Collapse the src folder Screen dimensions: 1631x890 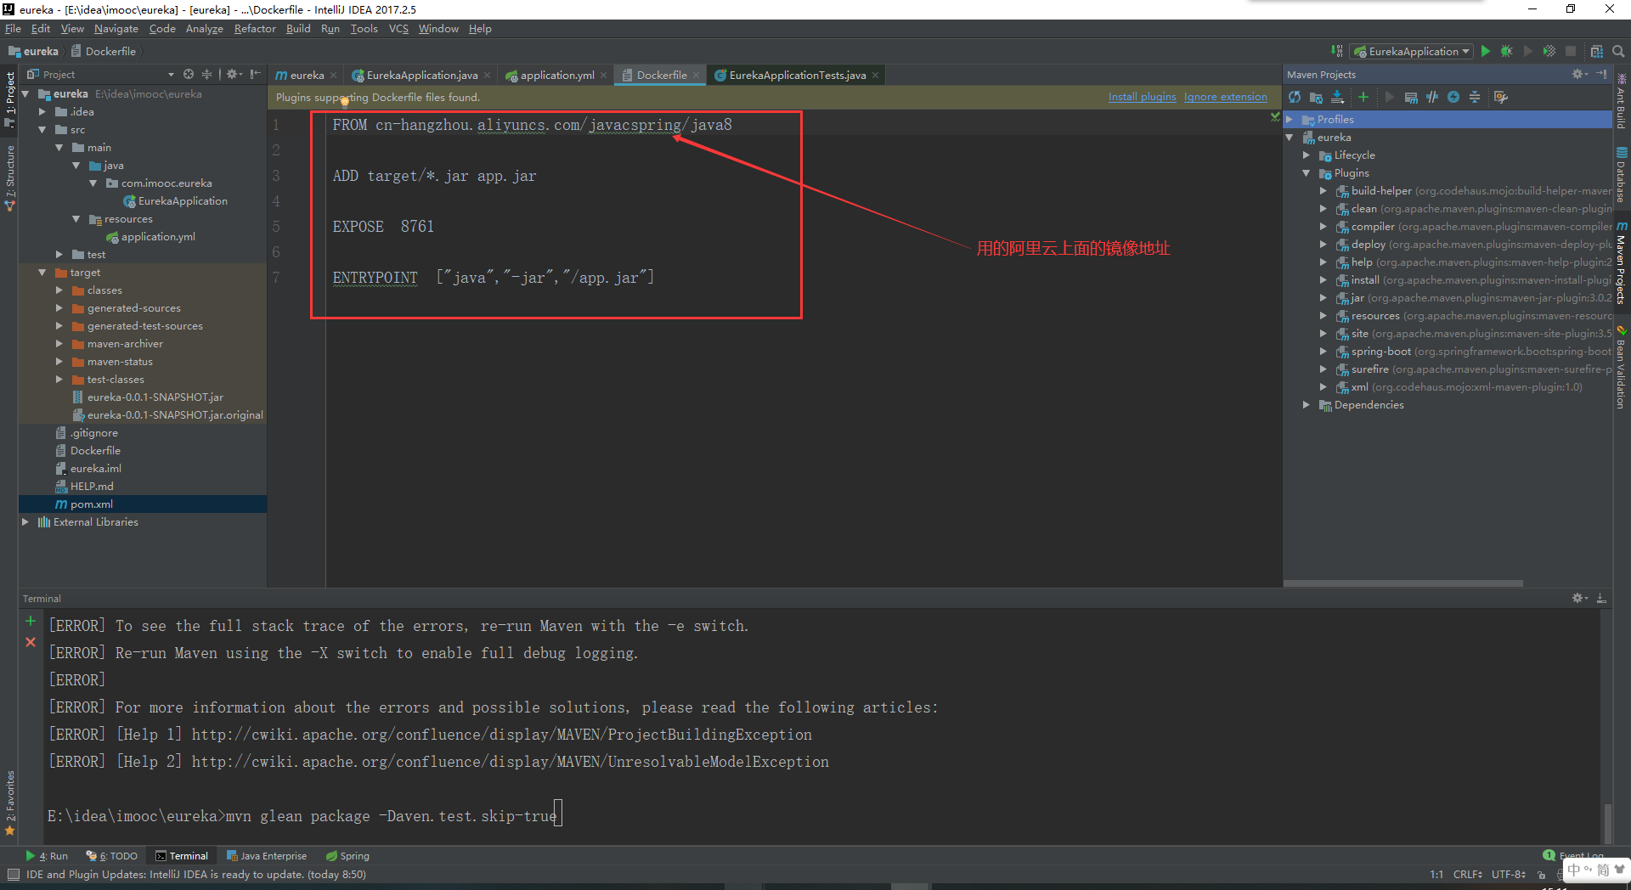pos(42,129)
